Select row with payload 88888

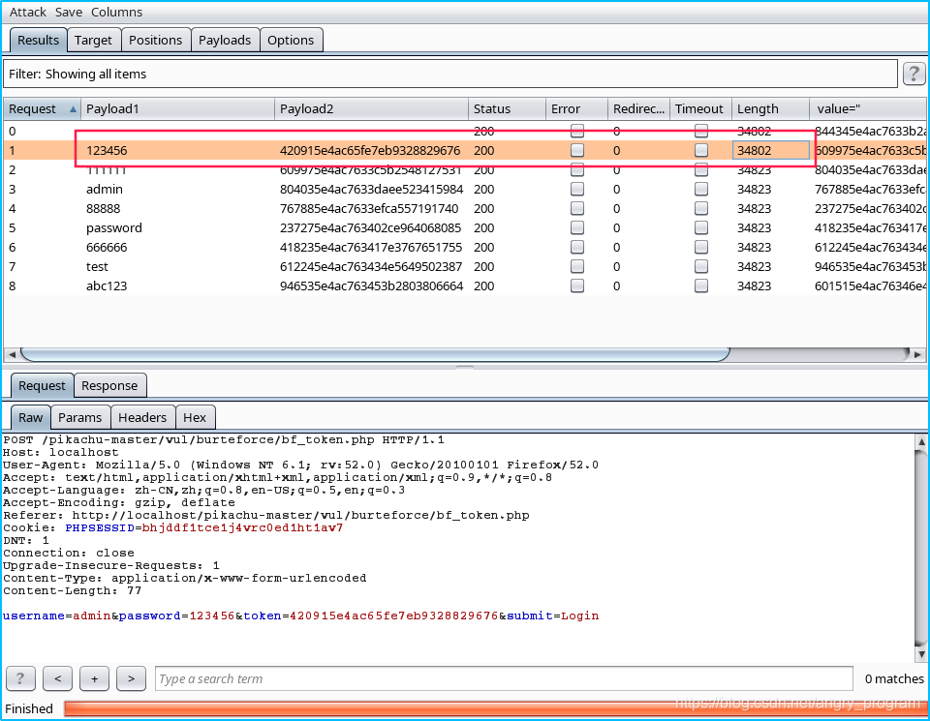pos(464,208)
